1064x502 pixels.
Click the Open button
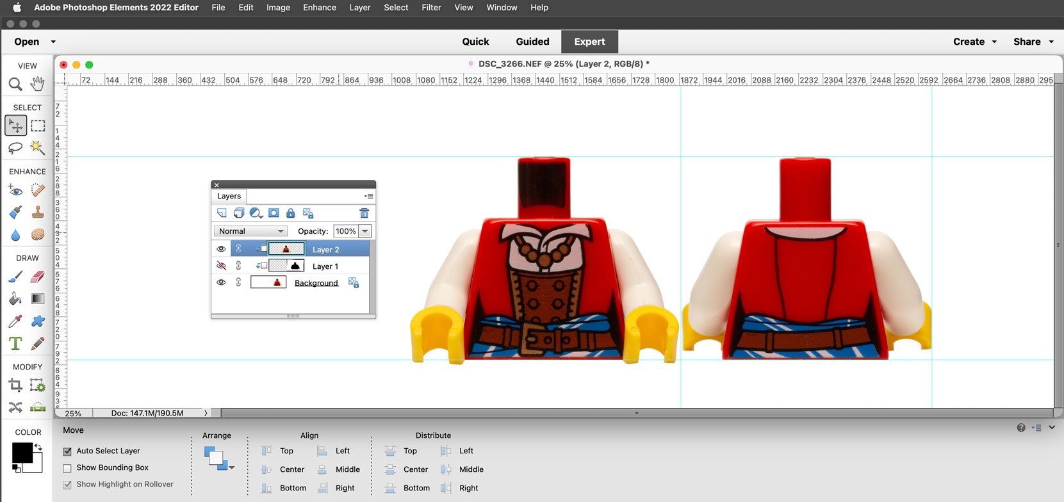tap(27, 42)
